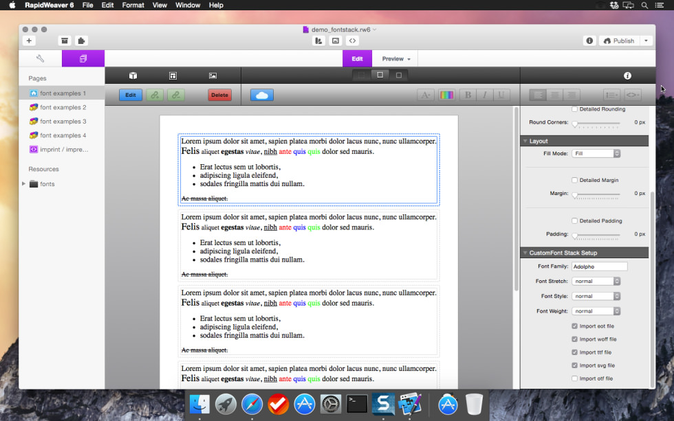This screenshot has height=421, width=674.
Task: Click the blue cloud button
Action: pyautogui.click(x=262, y=95)
